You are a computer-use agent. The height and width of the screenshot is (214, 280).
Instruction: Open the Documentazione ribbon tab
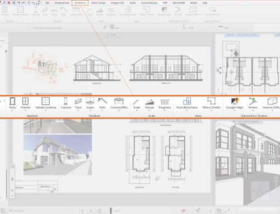tap(150, 3)
